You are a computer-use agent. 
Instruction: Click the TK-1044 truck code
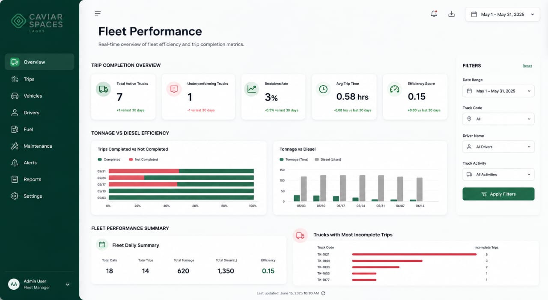323,261
